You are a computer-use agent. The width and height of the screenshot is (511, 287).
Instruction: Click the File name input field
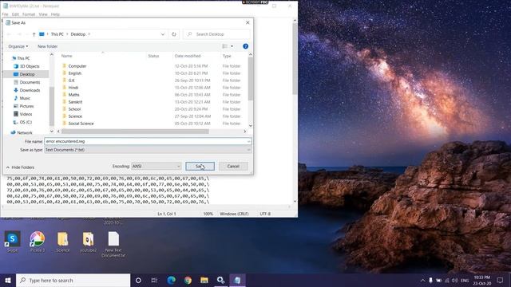click(145, 141)
